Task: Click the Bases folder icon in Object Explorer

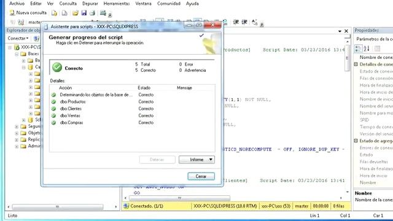Action: pos(23,54)
